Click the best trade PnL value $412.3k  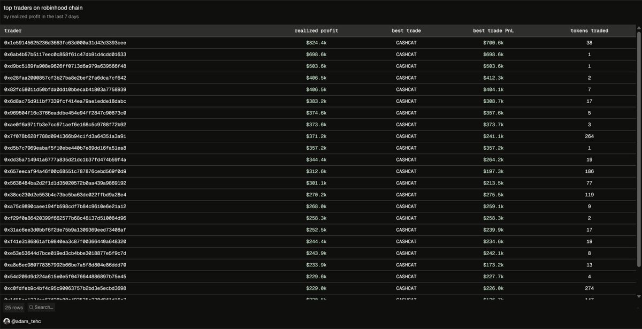click(493, 78)
